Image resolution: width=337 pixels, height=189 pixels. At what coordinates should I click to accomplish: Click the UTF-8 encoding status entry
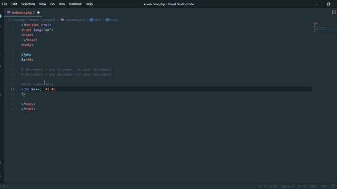coord(302,186)
